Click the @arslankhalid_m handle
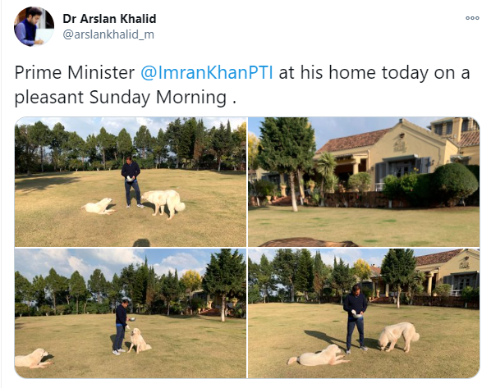Image resolution: width=491 pixels, height=388 pixels. pos(108,34)
